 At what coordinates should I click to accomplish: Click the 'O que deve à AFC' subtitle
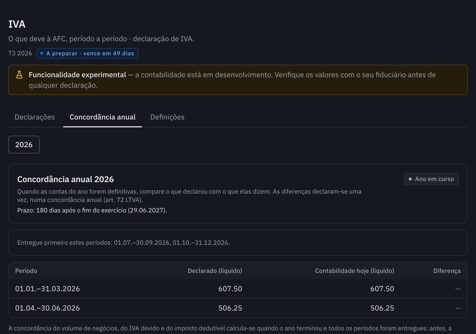101,39
